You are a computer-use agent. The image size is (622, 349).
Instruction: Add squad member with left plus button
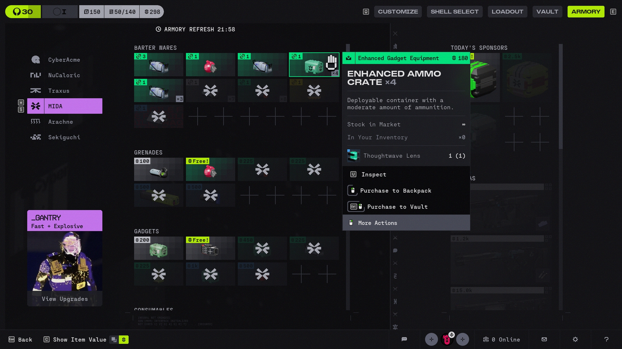tap(431, 339)
